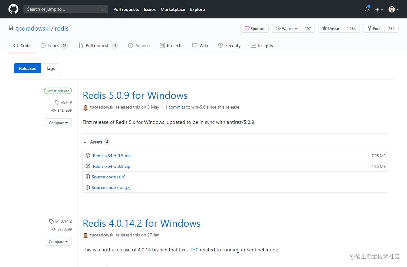407x267 pixels.
Task: Open the Security tab
Action: click(x=229, y=46)
